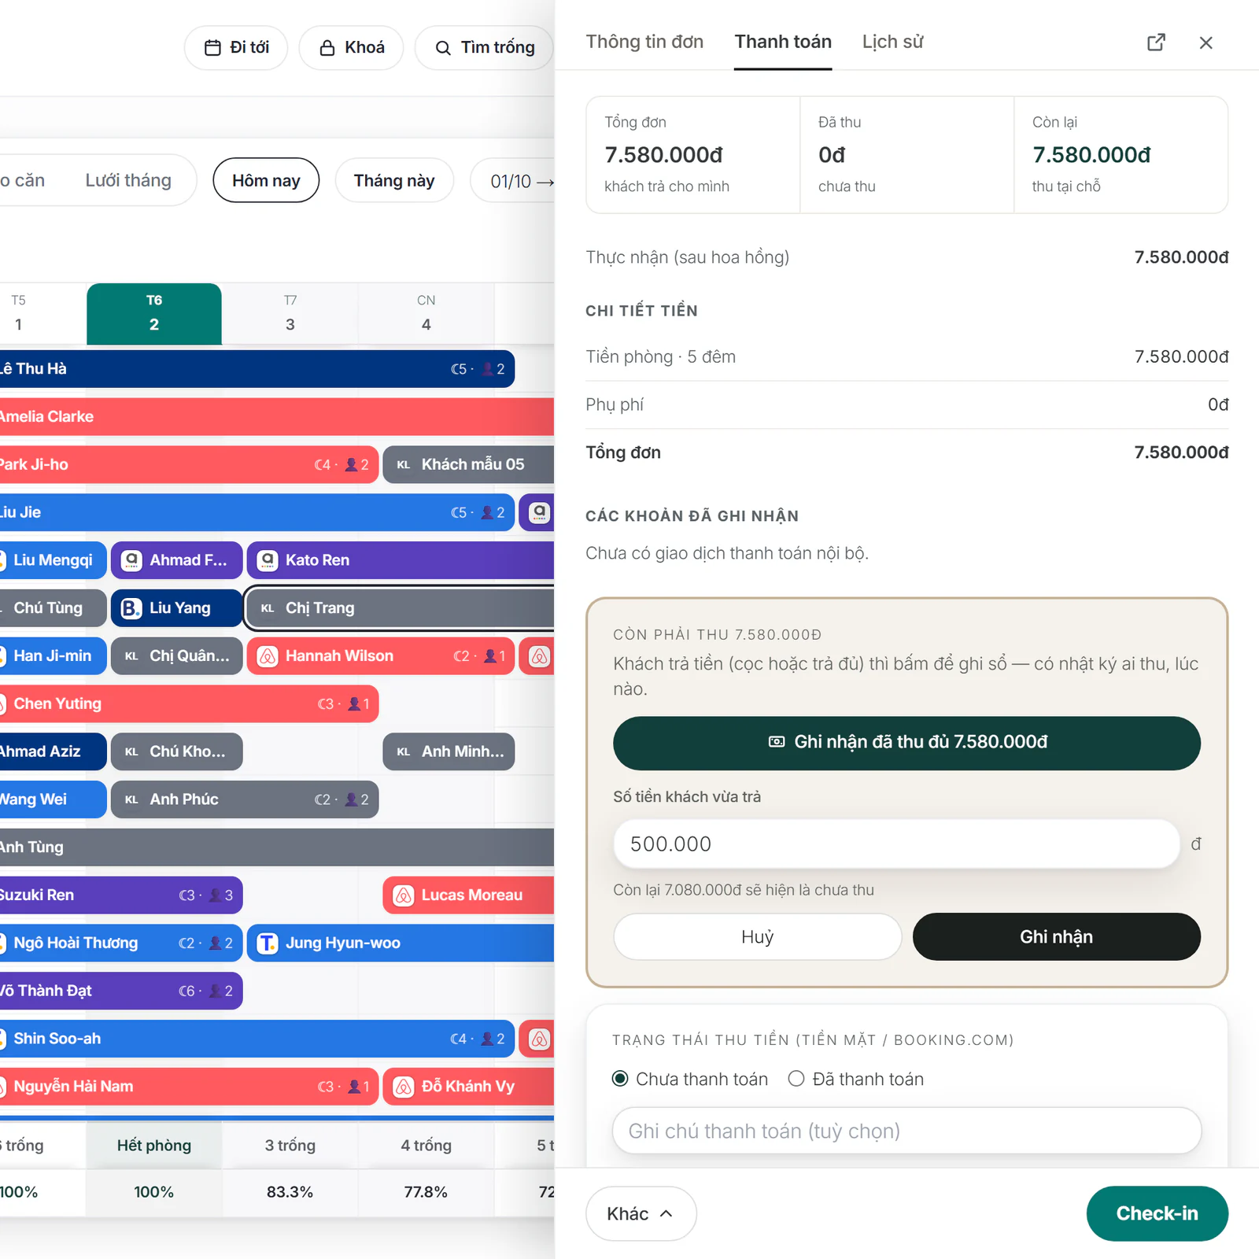Image resolution: width=1259 pixels, height=1259 pixels.
Task: Click the Airbnb icon on Đỗ Khánh Vy booking
Action: [404, 1087]
